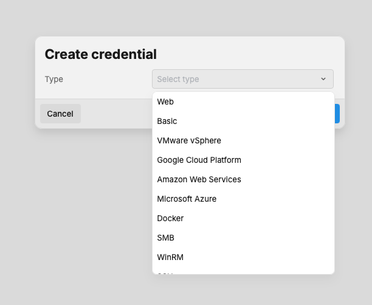Screen dimensions: 372x305
Task: Select the Basic credential type
Action: tap(167, 122)
